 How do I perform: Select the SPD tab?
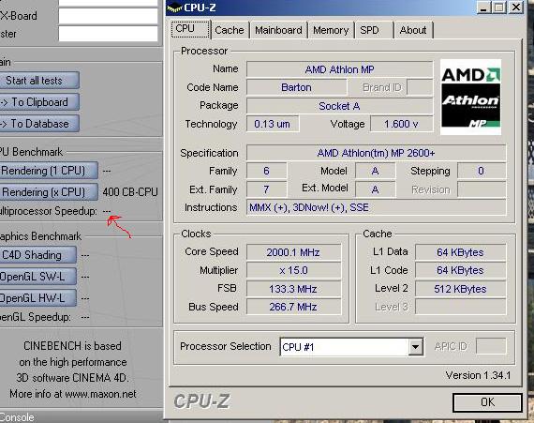(374, 30)
